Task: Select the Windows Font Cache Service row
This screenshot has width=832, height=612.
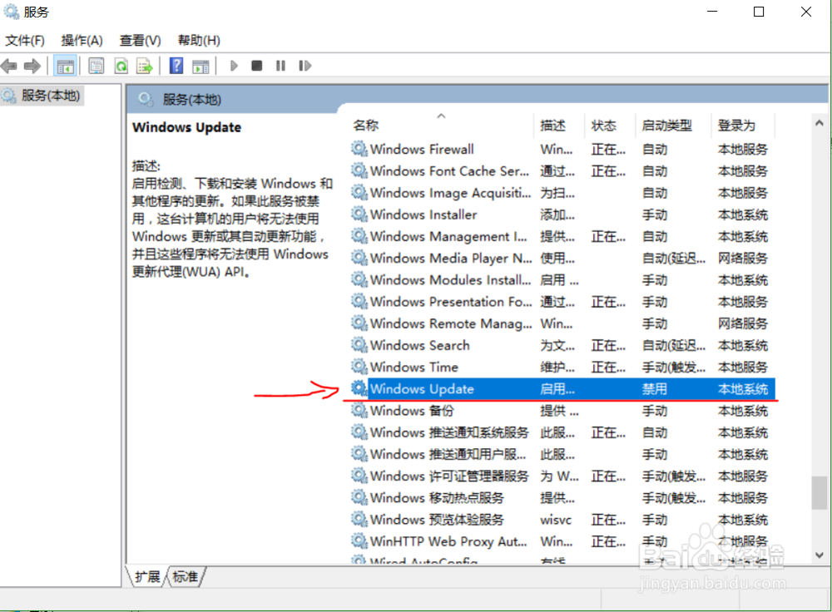Action: tap(562, 171)
